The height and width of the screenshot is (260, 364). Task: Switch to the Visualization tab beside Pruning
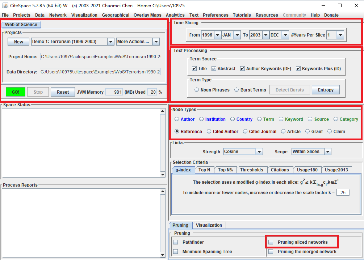209,225
